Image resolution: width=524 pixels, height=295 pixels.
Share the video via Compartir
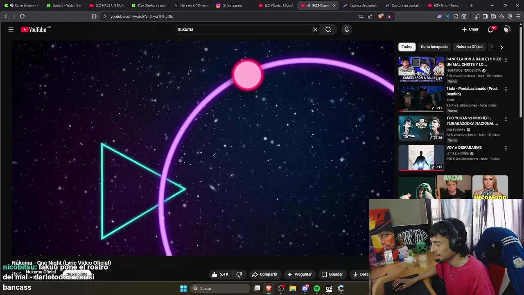264,275
